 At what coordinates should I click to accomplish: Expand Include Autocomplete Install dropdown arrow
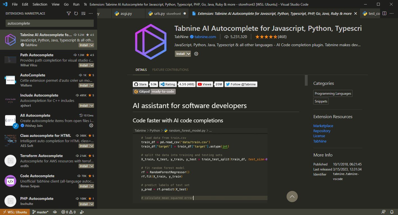(92, 106)
